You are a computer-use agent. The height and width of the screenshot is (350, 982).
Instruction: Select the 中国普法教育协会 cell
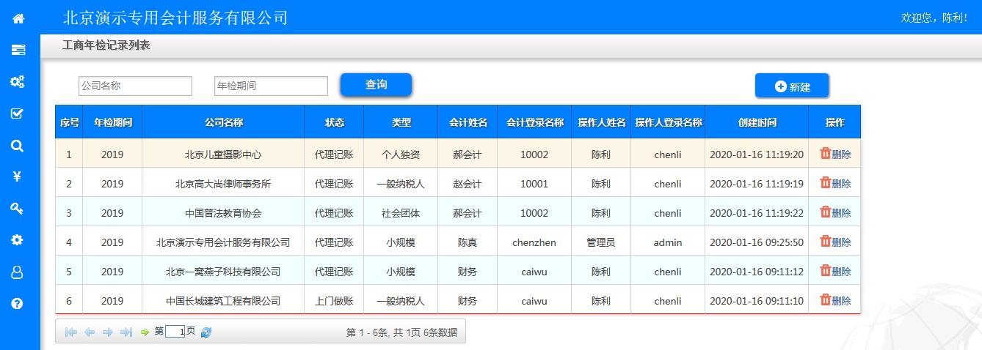[223, 213]
